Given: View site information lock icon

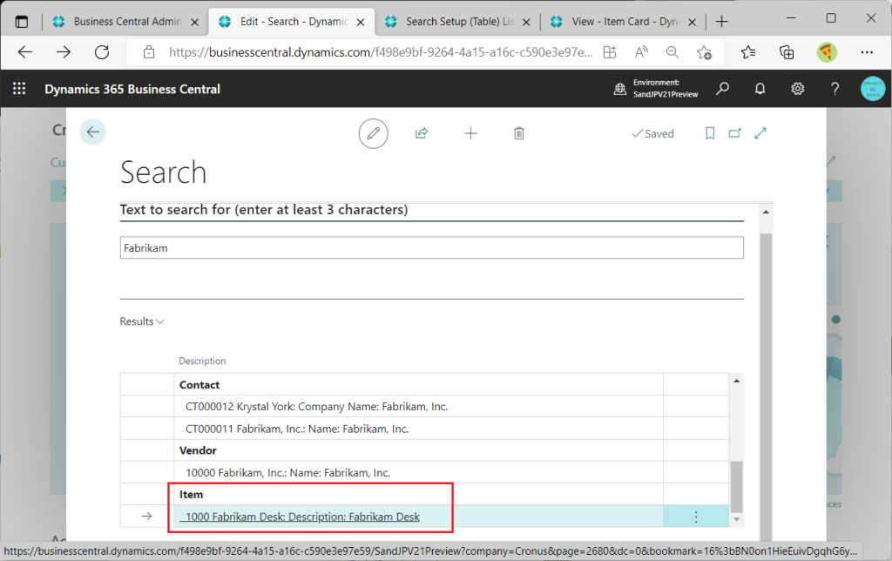Looking at the screenshot, I should coord(149,52).
